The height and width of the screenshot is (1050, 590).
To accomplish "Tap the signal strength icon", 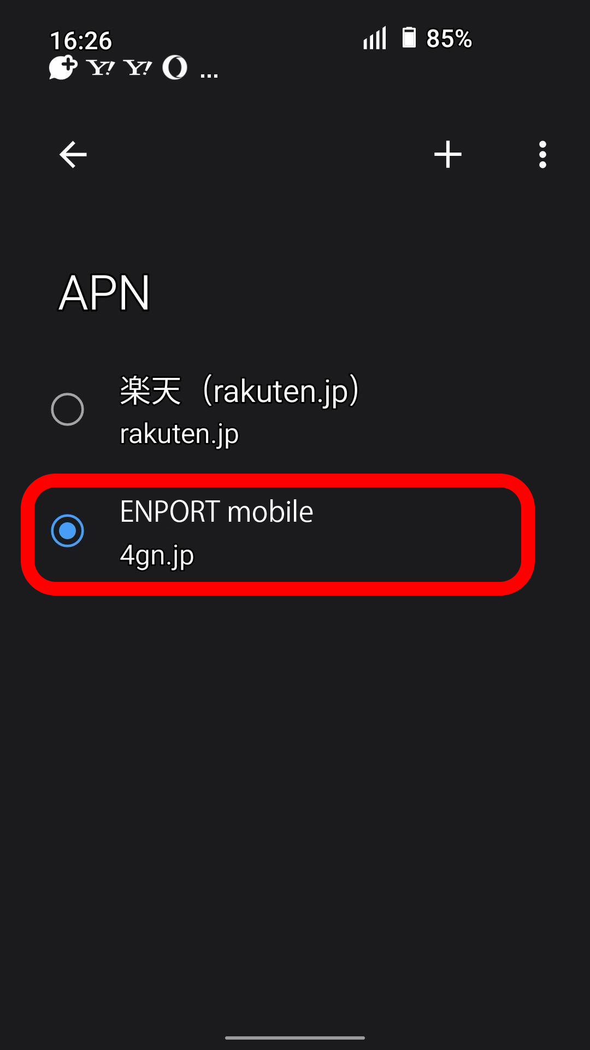I will point(375,38).
